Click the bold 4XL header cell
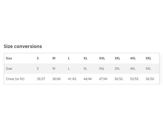163x130 pixels. point(133,58)
